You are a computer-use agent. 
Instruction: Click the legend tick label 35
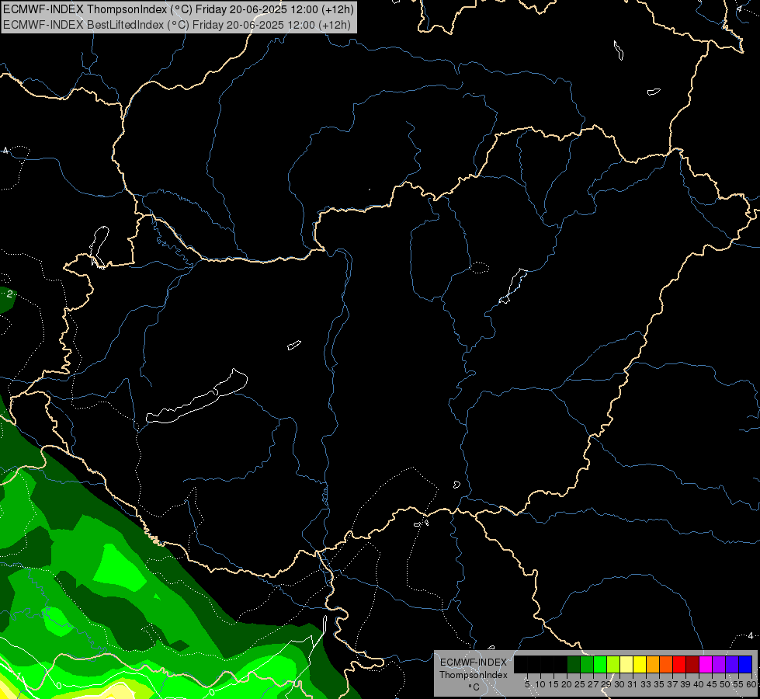659,684
